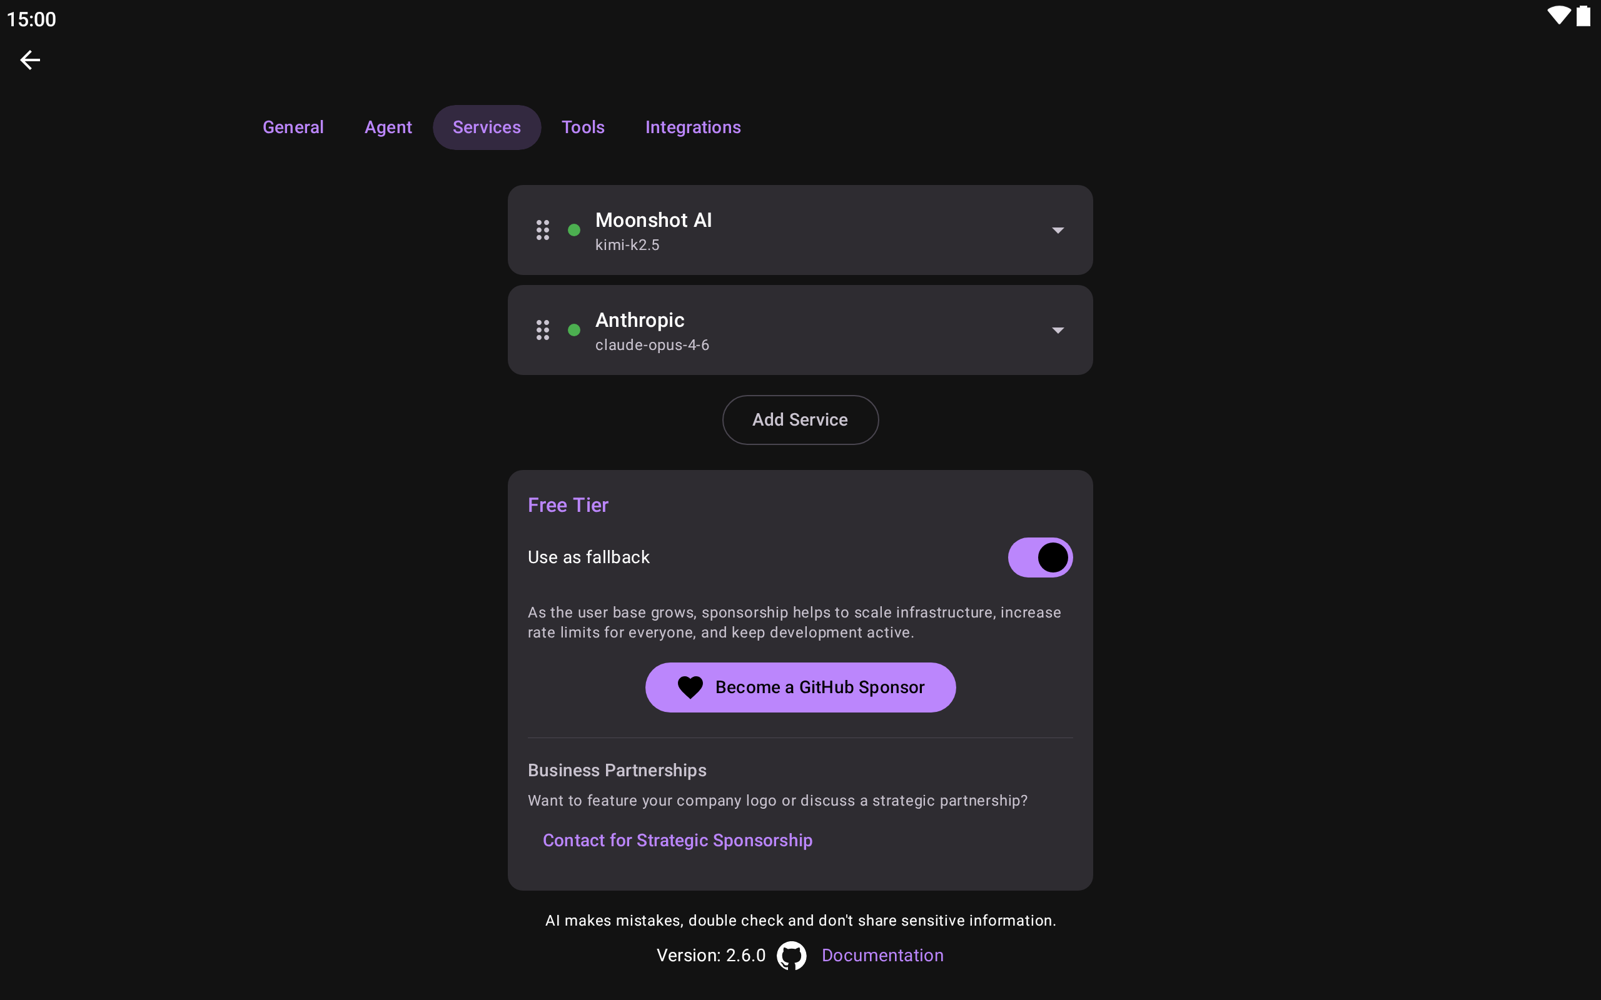Expand the Anthropic service dropdown arrow
Screen dimensions: 1601x1000
(x=1058, y=330)
